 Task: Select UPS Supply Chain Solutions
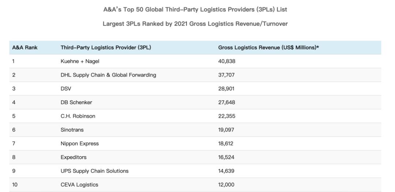point(94,171)
